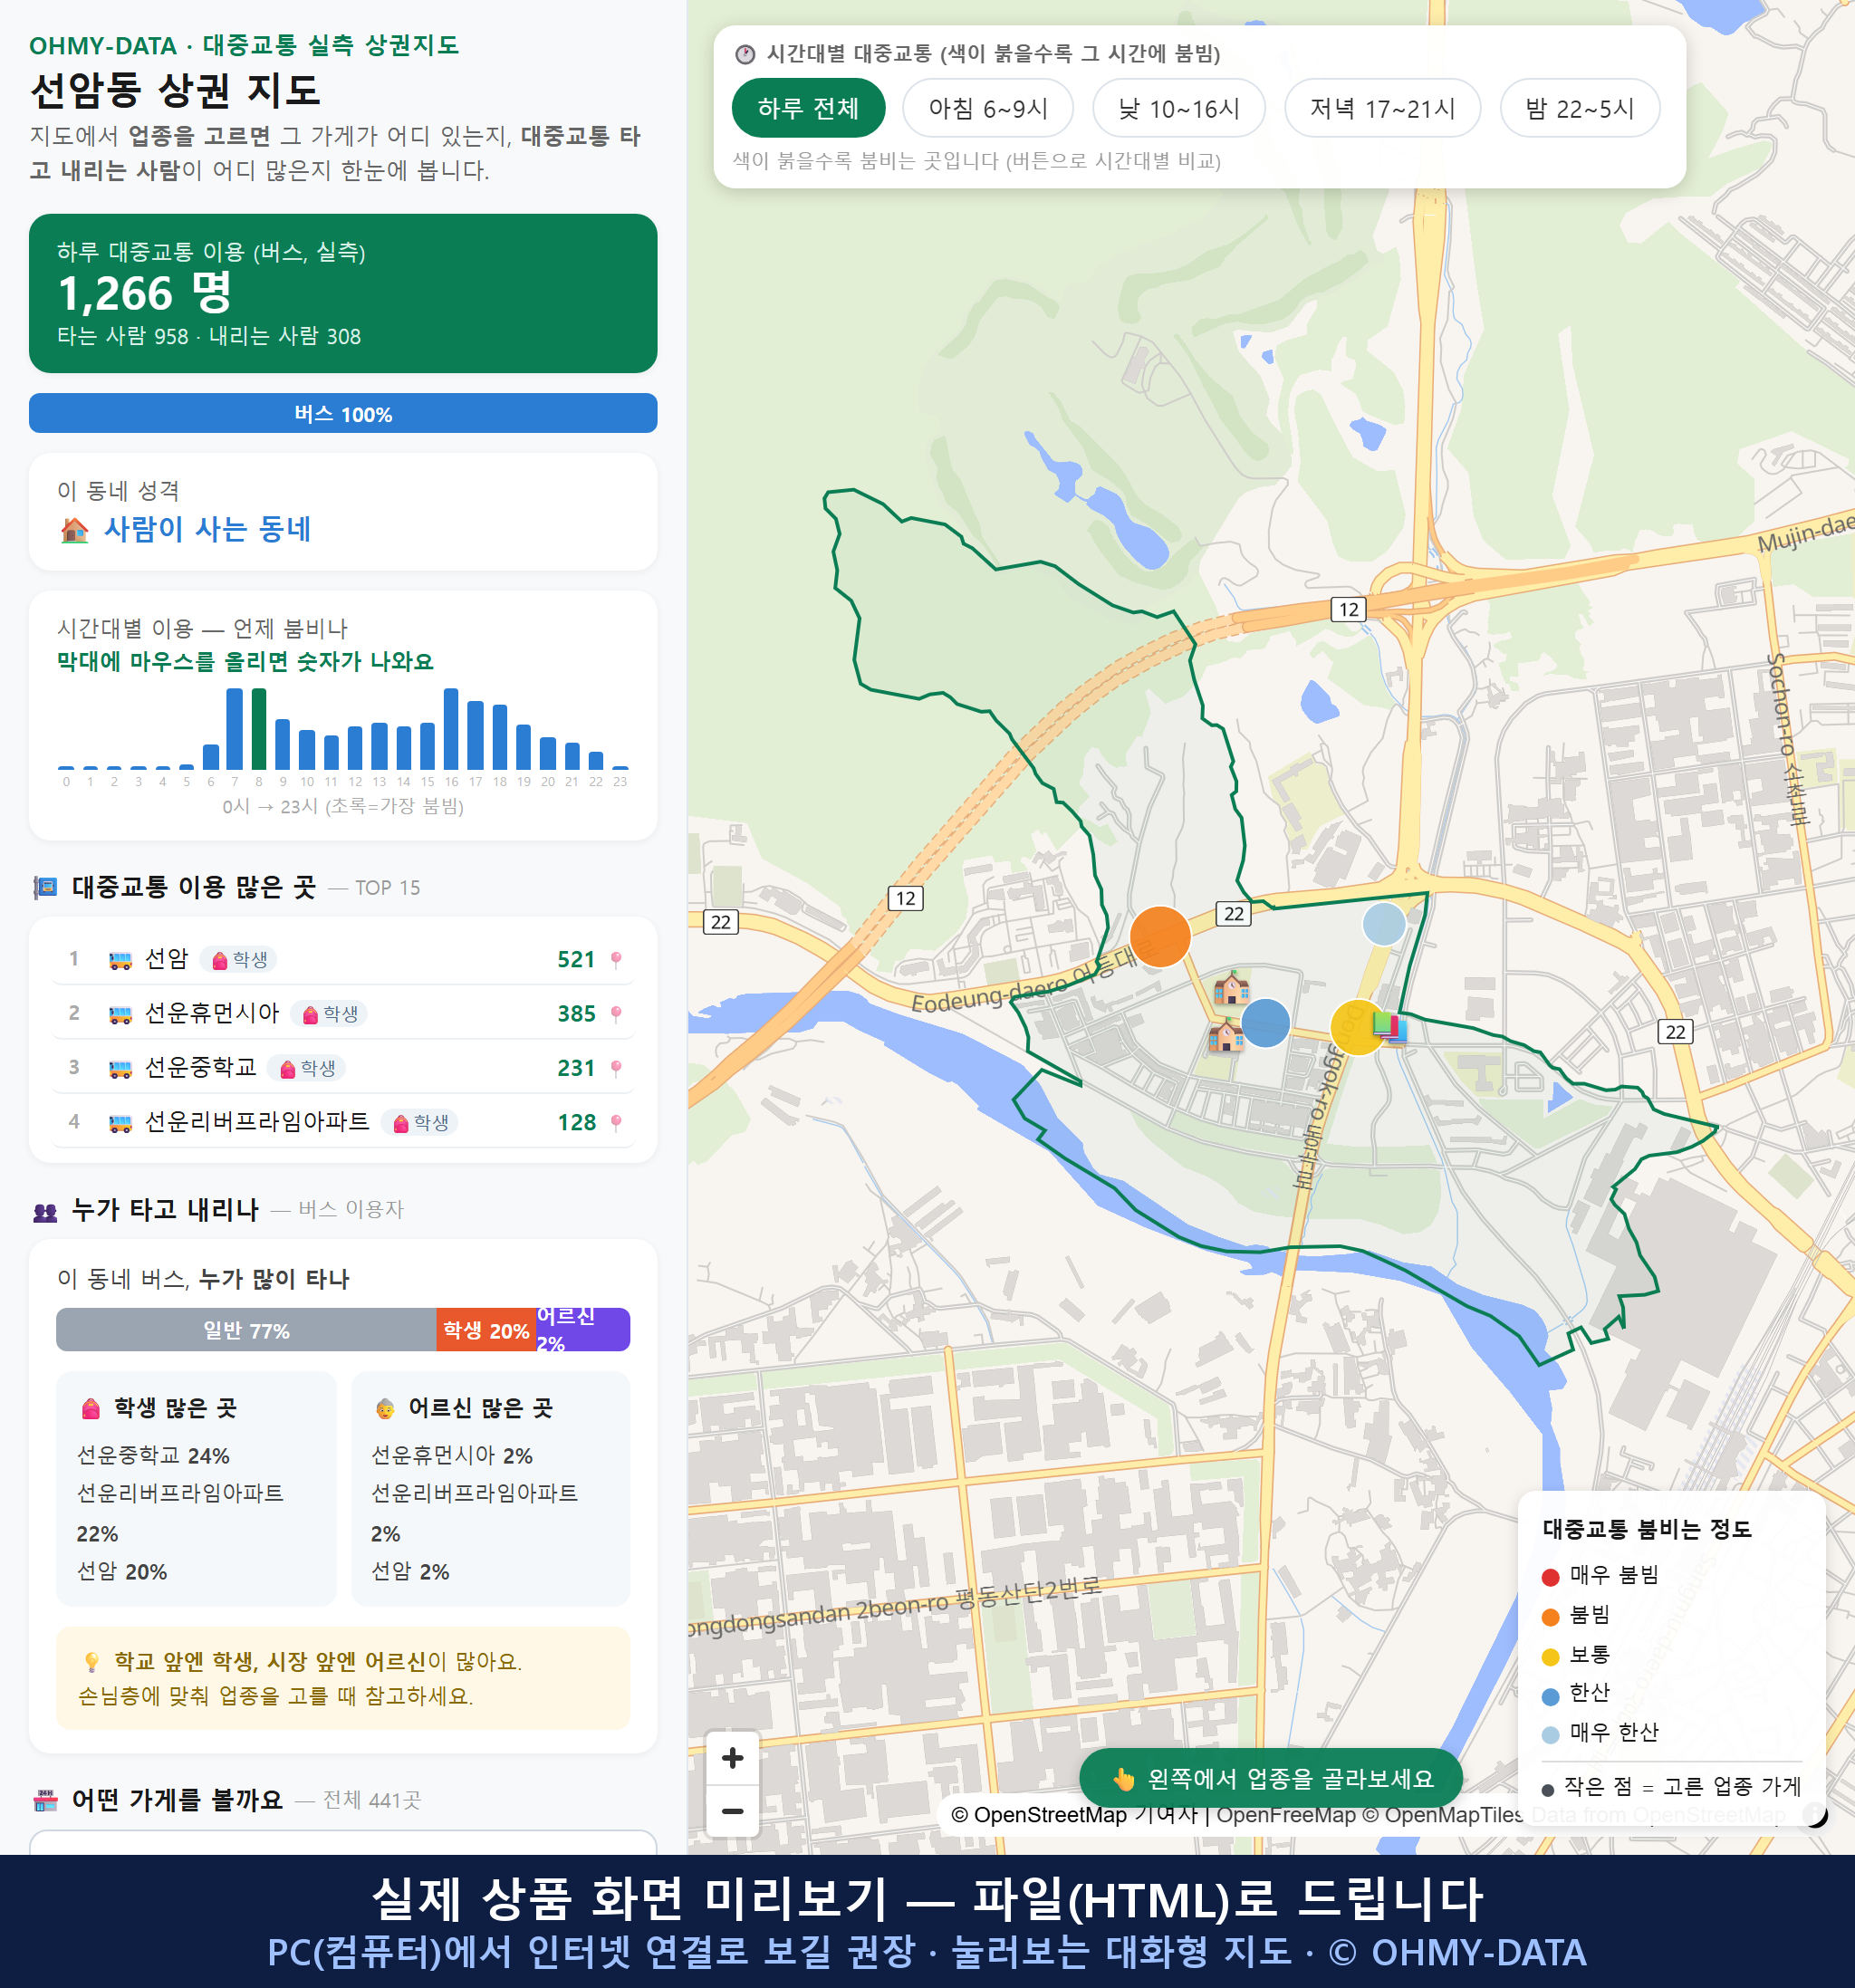Click the backpack icon by 학생 많은 곳
The height and width of the screenshot is (1988, 1855).
(91, 1408)
